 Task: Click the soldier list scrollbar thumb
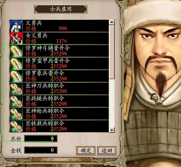[112, 52]
